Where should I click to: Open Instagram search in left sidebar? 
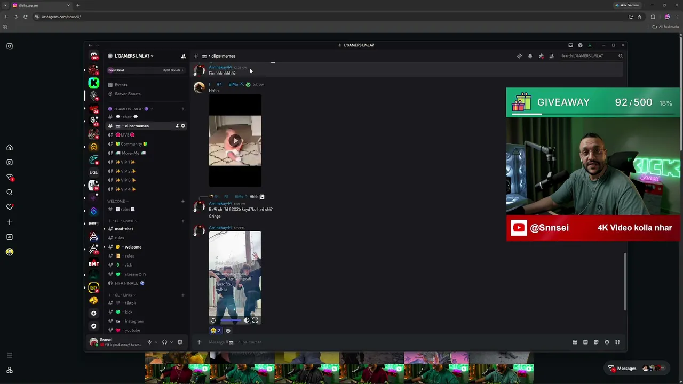(x=10, y=192)
